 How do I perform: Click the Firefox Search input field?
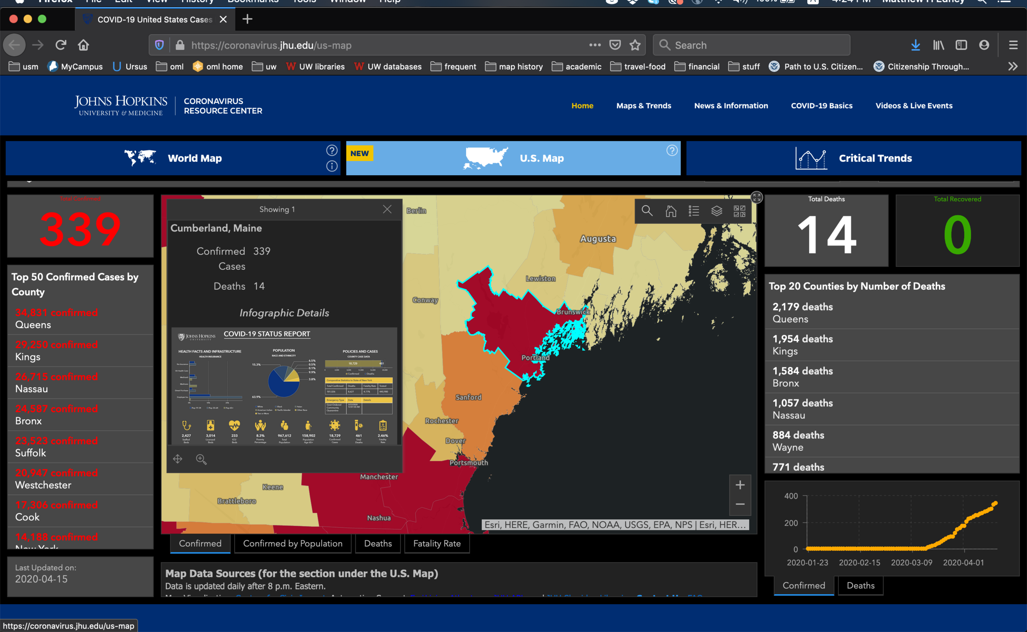point(751,45)
